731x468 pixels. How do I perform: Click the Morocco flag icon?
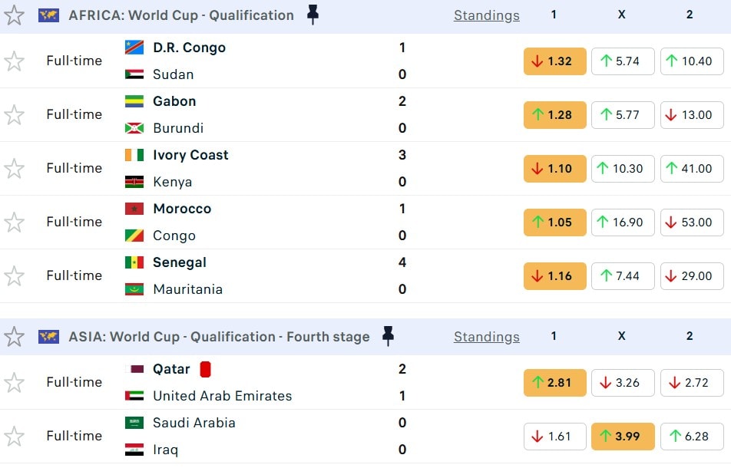point(134,209)
